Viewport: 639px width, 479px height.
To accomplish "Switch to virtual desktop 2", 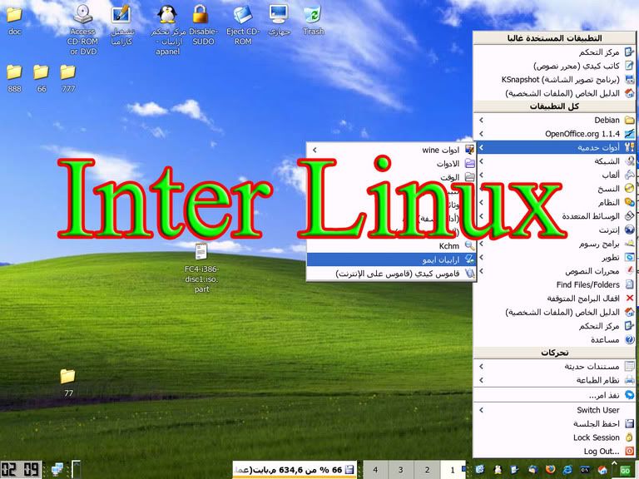I will coord(427,470).
